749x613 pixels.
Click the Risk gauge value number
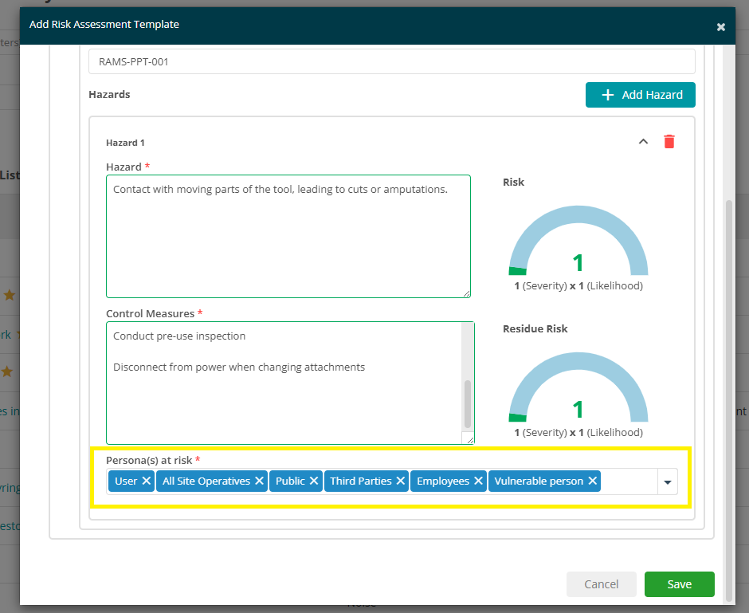pyautogui.click(x=578, y=263)
